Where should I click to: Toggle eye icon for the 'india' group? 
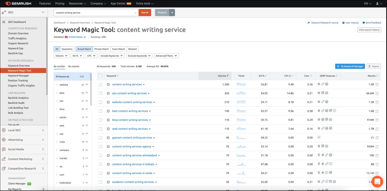pos(87,142)
